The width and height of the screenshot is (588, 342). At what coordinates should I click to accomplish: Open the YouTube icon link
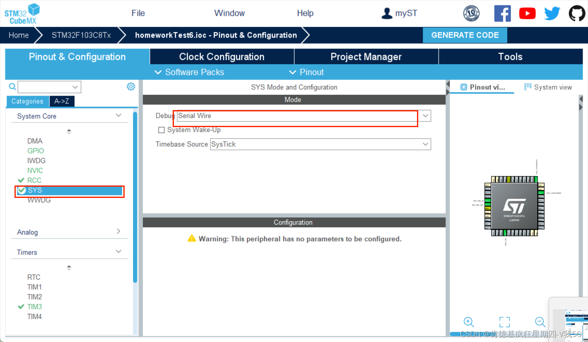527,14
